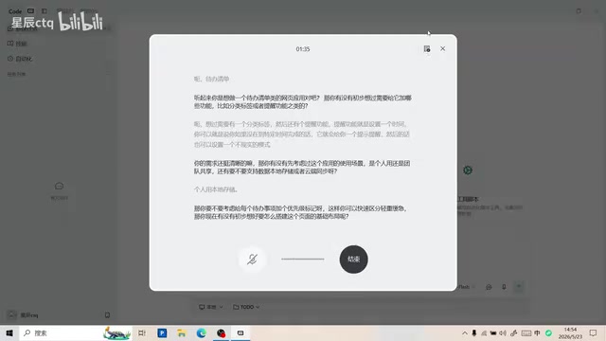Click the active Code app taskbar icon
The width and height of the screenshot is (606, 341).
point(241,332)
